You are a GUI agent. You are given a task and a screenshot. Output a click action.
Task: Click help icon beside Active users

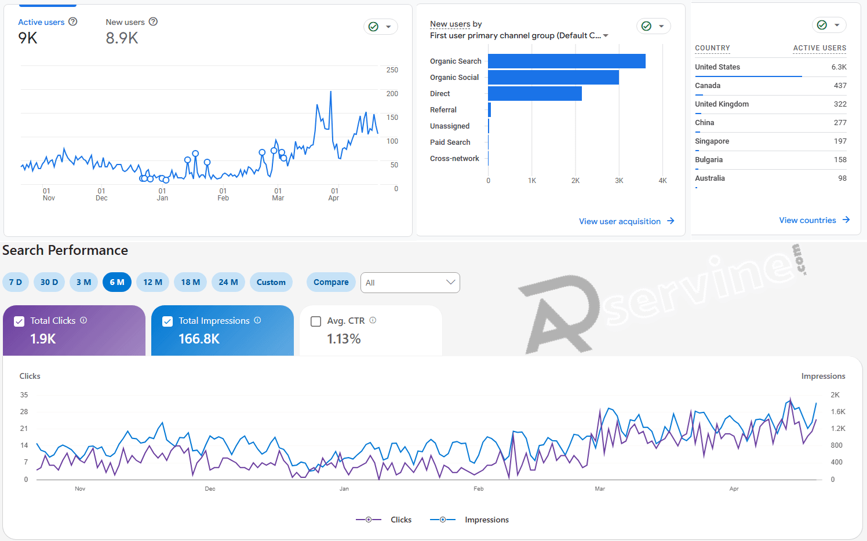tap(73, 21)
